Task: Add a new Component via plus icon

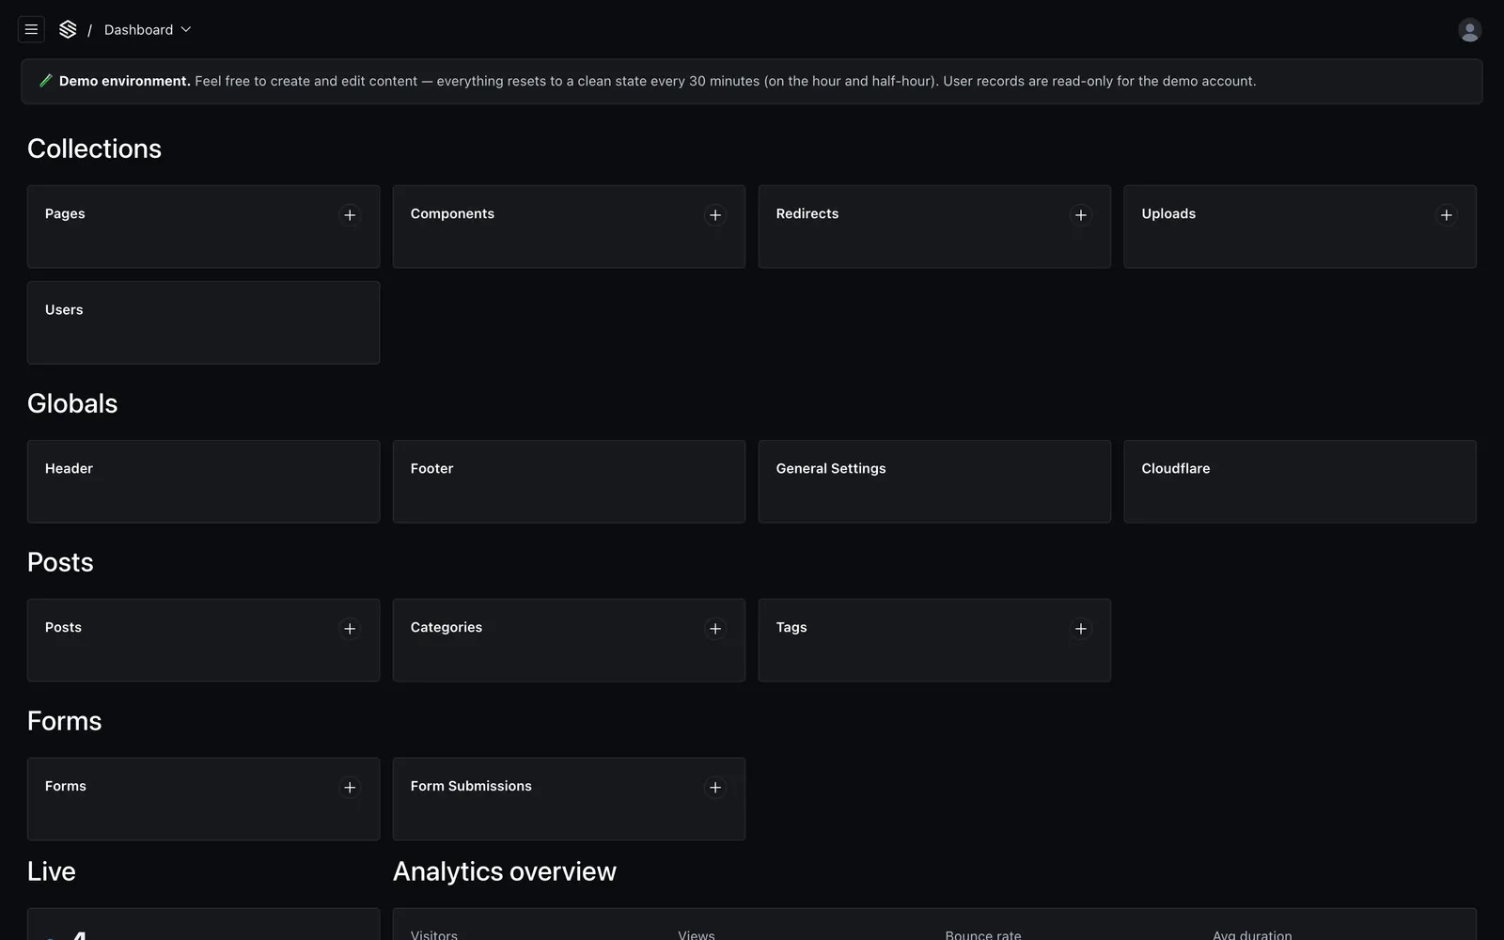Action: (x=715, y=215)
